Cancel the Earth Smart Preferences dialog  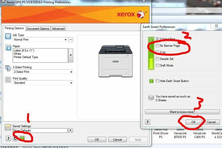point(211,122)
